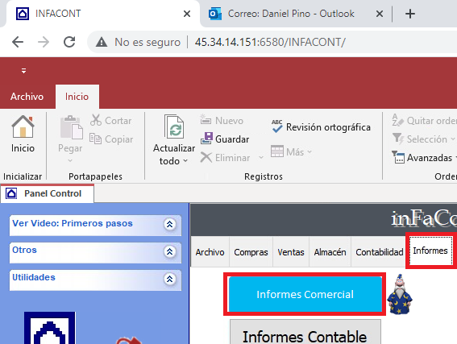Click the browser reload button
The width and height of the screenshot is (457, 344).
coord(69,42)
